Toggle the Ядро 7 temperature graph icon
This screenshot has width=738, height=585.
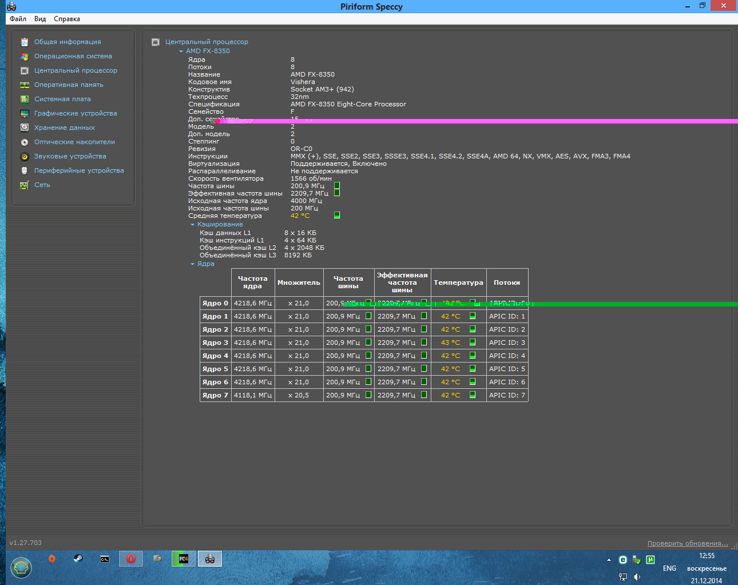(473, 395)
